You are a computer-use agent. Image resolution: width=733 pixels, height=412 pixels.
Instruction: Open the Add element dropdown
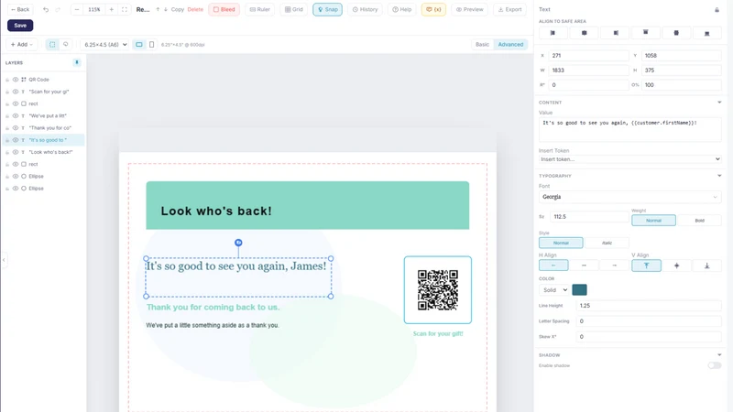(x=21, y=44)
